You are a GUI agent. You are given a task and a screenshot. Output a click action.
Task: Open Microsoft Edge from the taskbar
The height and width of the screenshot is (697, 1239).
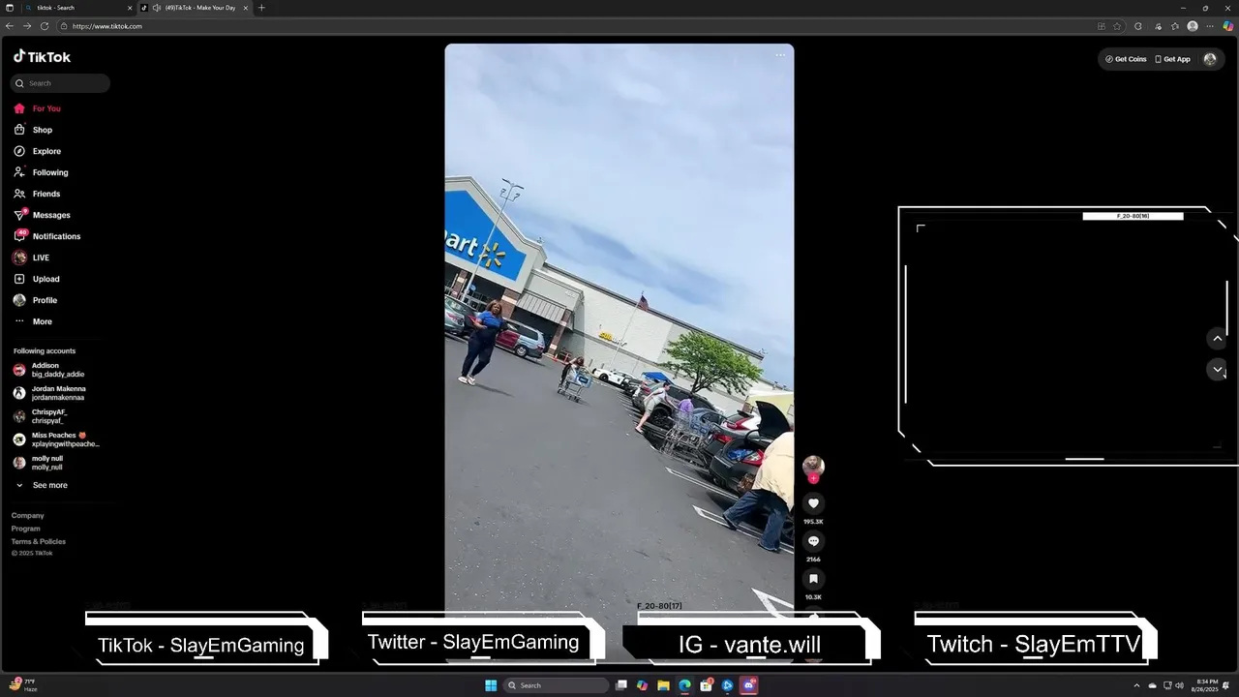684,685
